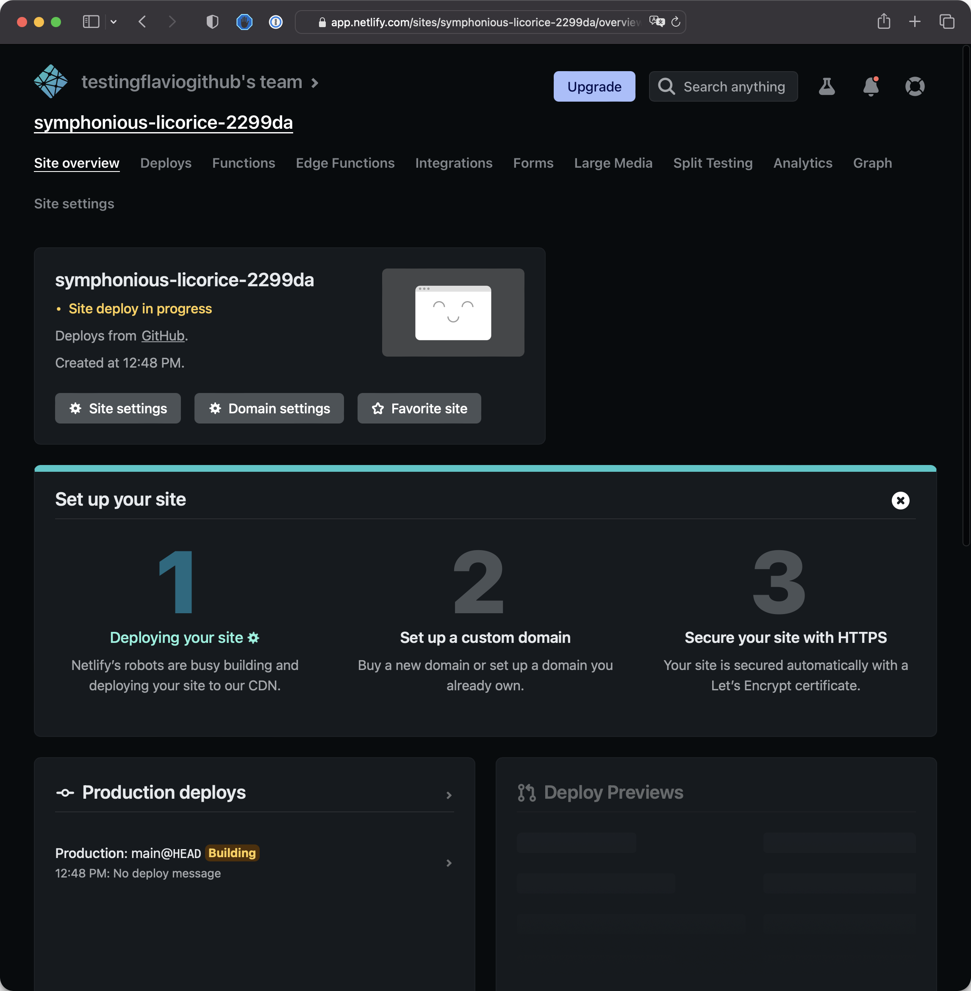The width and height of the screenshot is (971, 991).
Task: Dismiss the Set up your site panel
Action: [x=900, y=501]
